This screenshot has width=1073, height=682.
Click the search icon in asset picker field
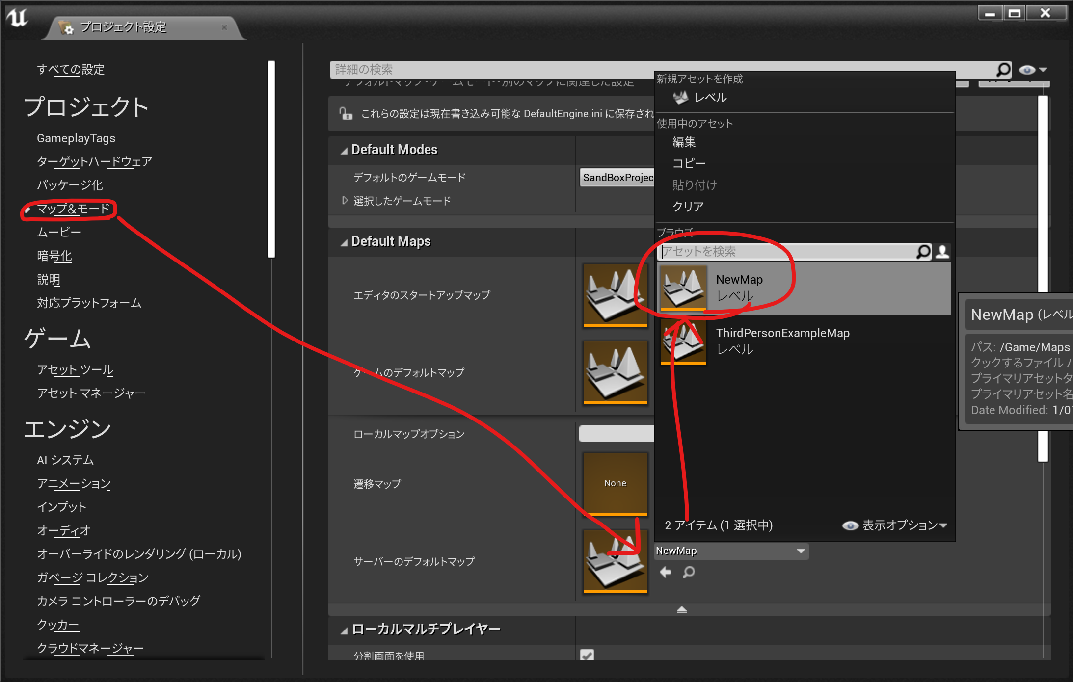[x=923, y=252]
